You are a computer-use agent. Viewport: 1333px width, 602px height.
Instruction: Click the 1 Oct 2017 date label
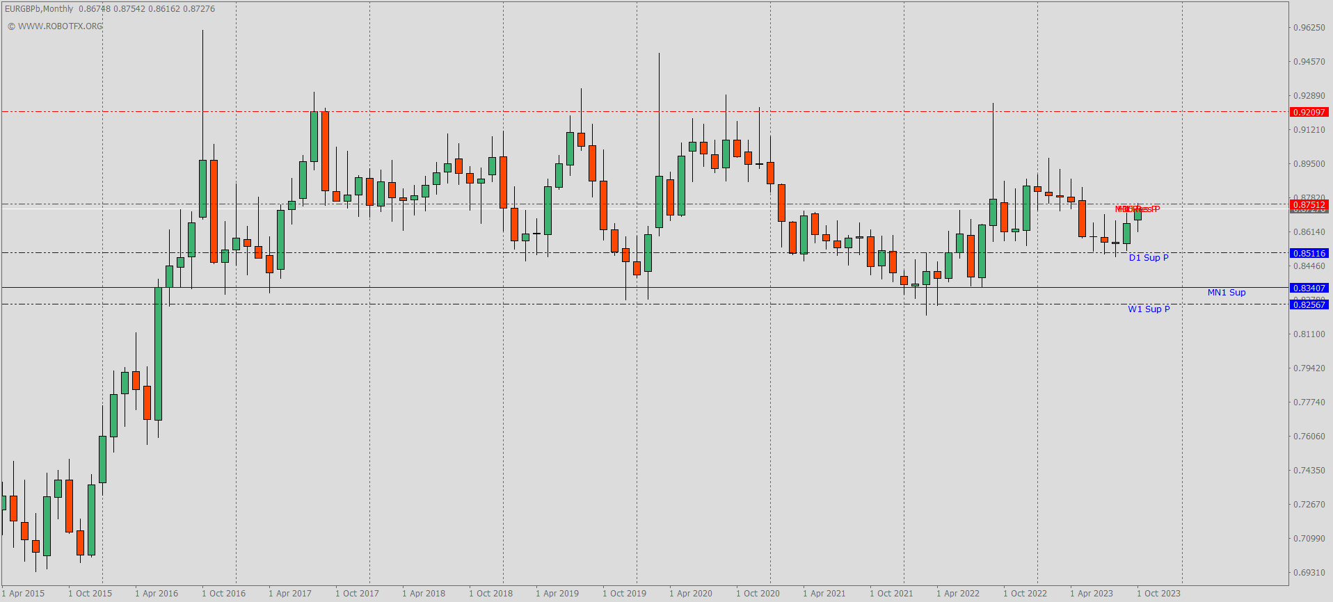[x=357, y=594]
